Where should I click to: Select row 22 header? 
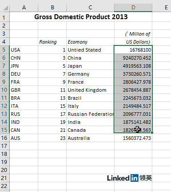pyautogui.click(x=4, y=186)
